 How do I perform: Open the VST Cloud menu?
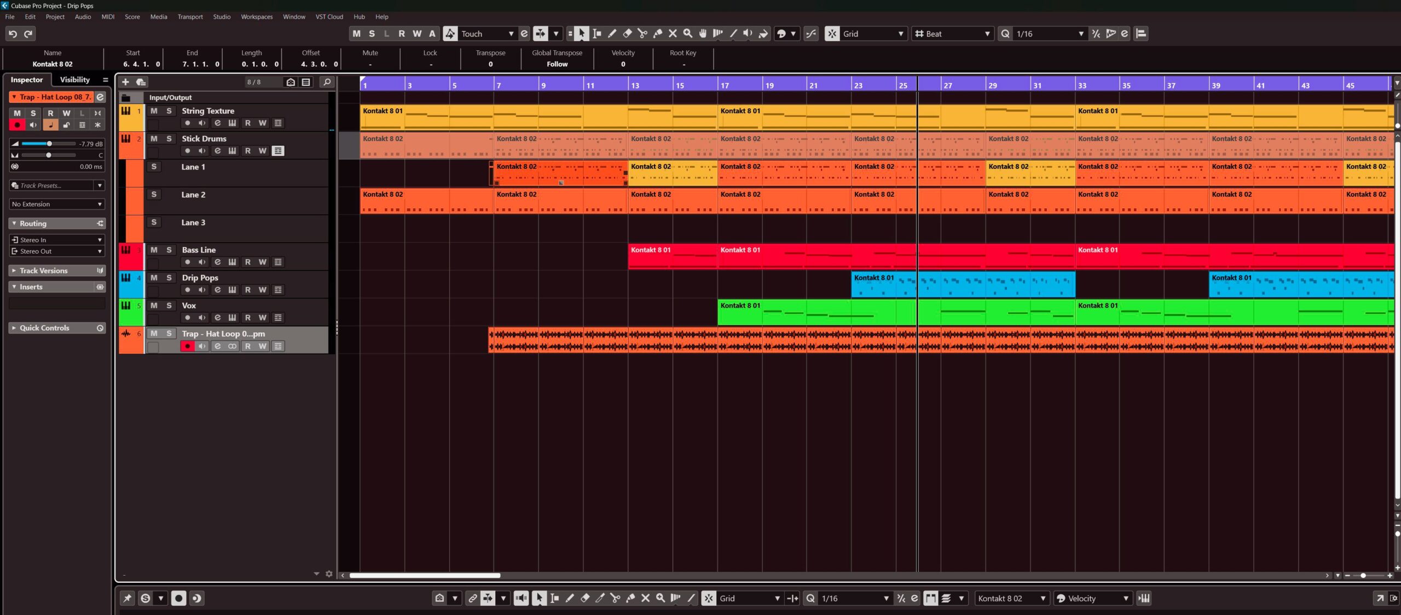(x=329, y=17)
